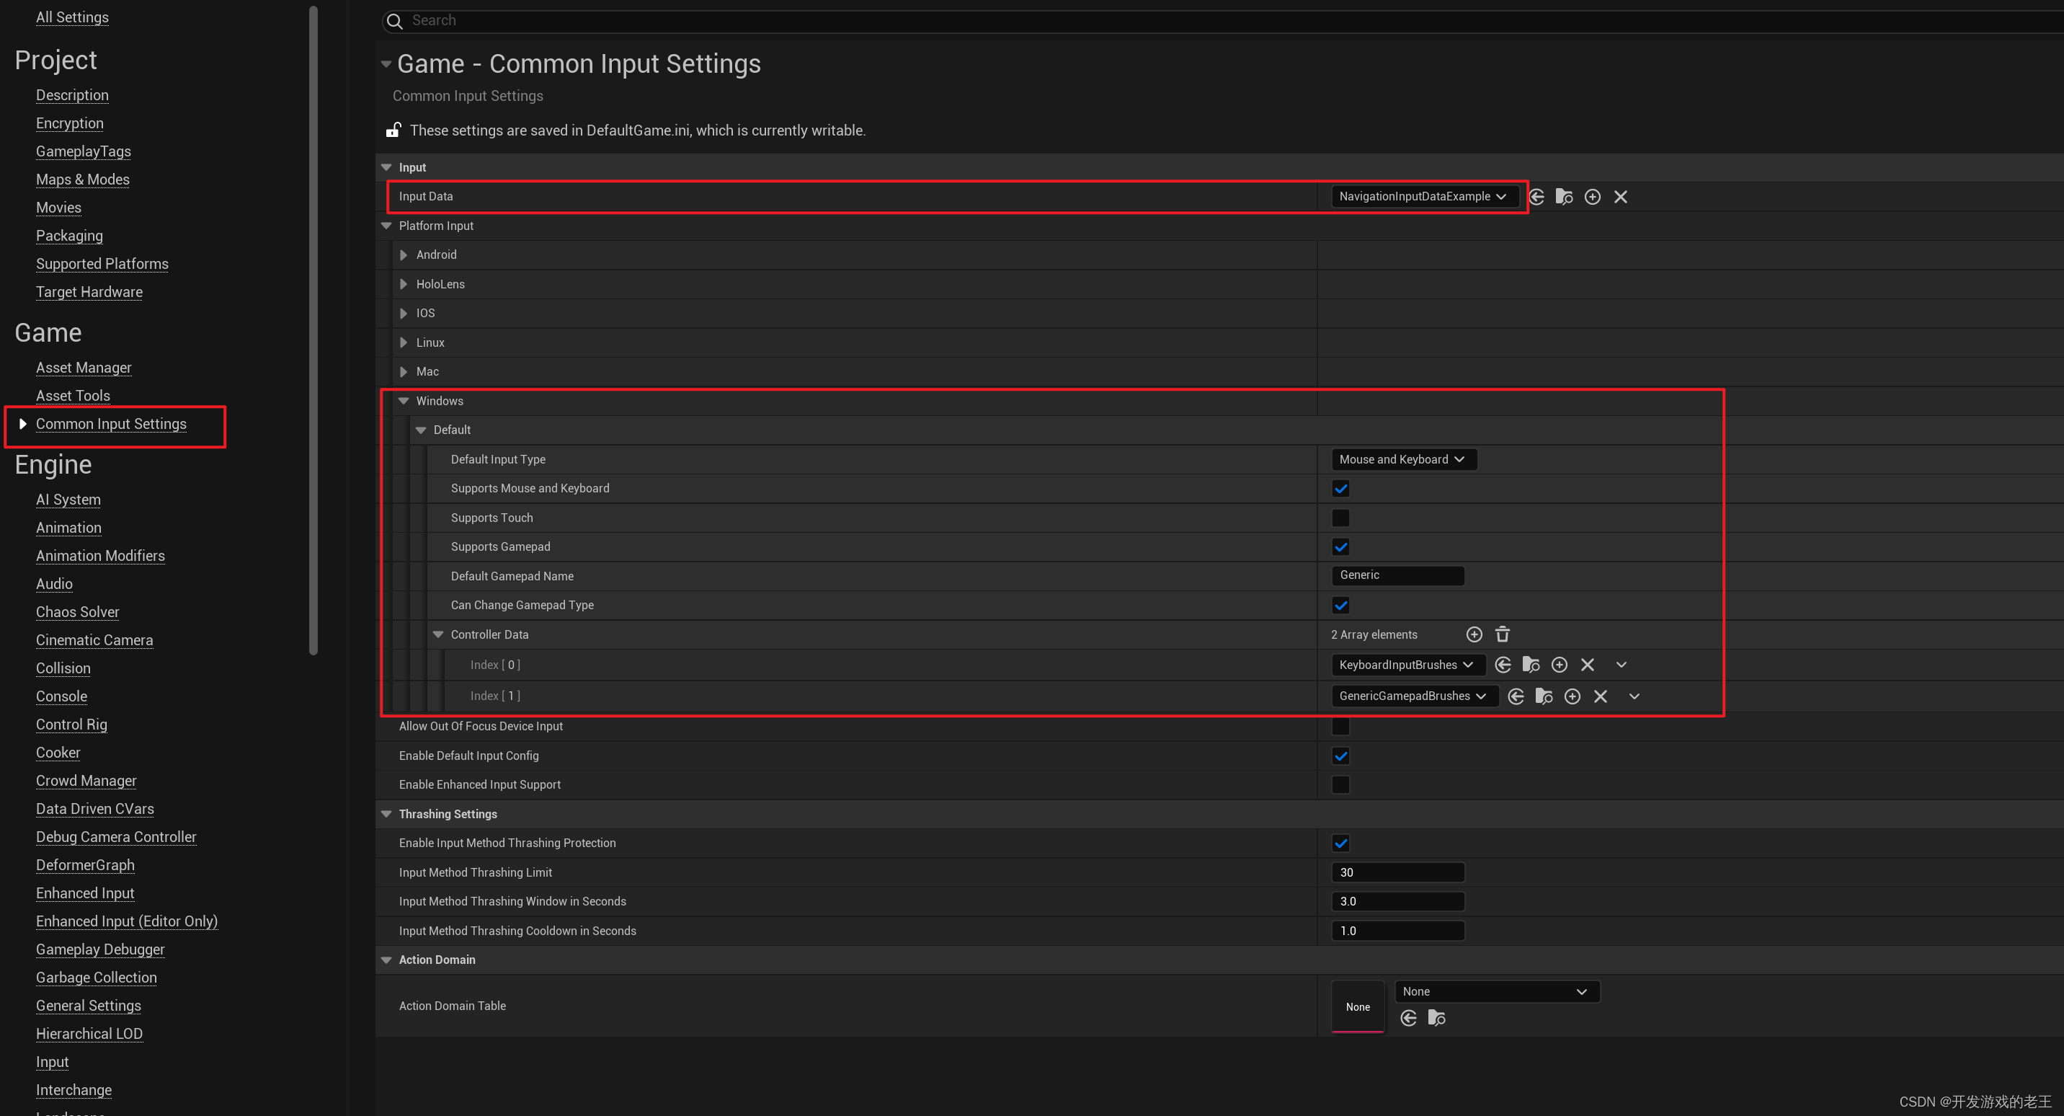Screen dimensions: 2064x1116
Task: Turn on Enable Enhanced Input Support
Action: tap(1340, 784)
